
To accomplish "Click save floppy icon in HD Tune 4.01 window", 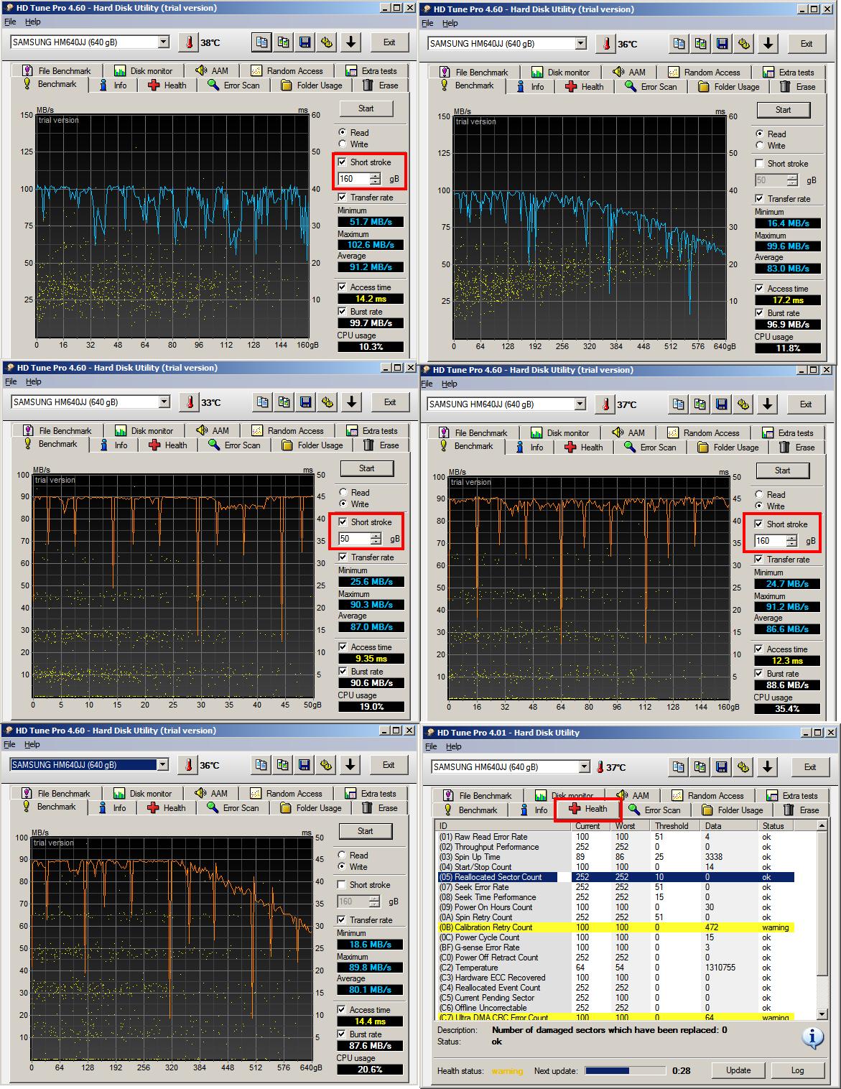I will pos(722,767).
